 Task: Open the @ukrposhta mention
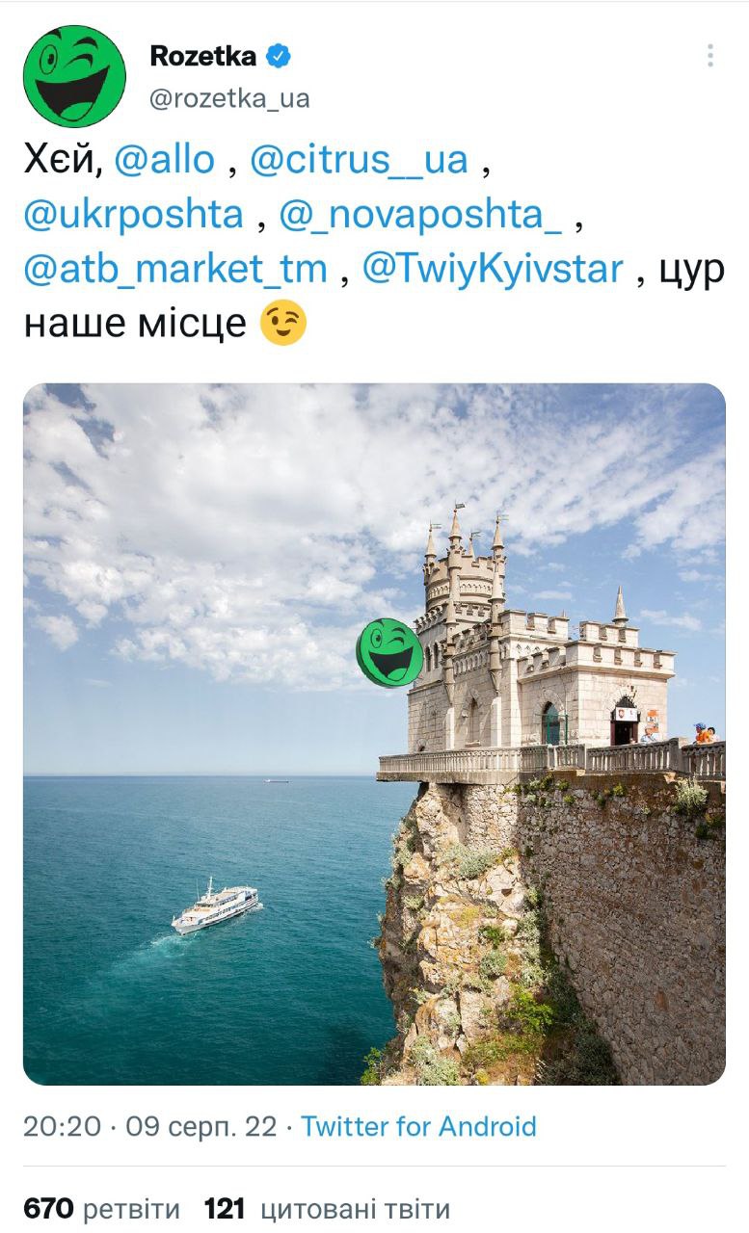pyautogui.click(x=133, y=214)
